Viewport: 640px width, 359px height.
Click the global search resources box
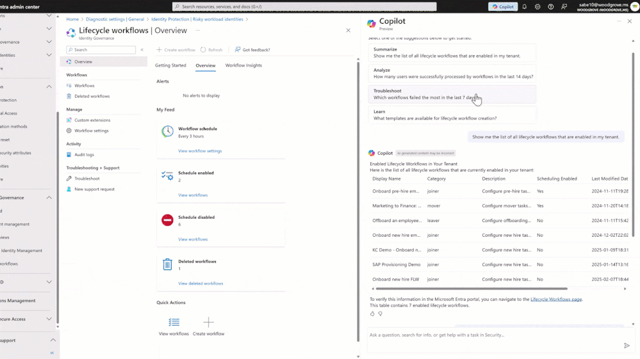[x=304, y=6]
